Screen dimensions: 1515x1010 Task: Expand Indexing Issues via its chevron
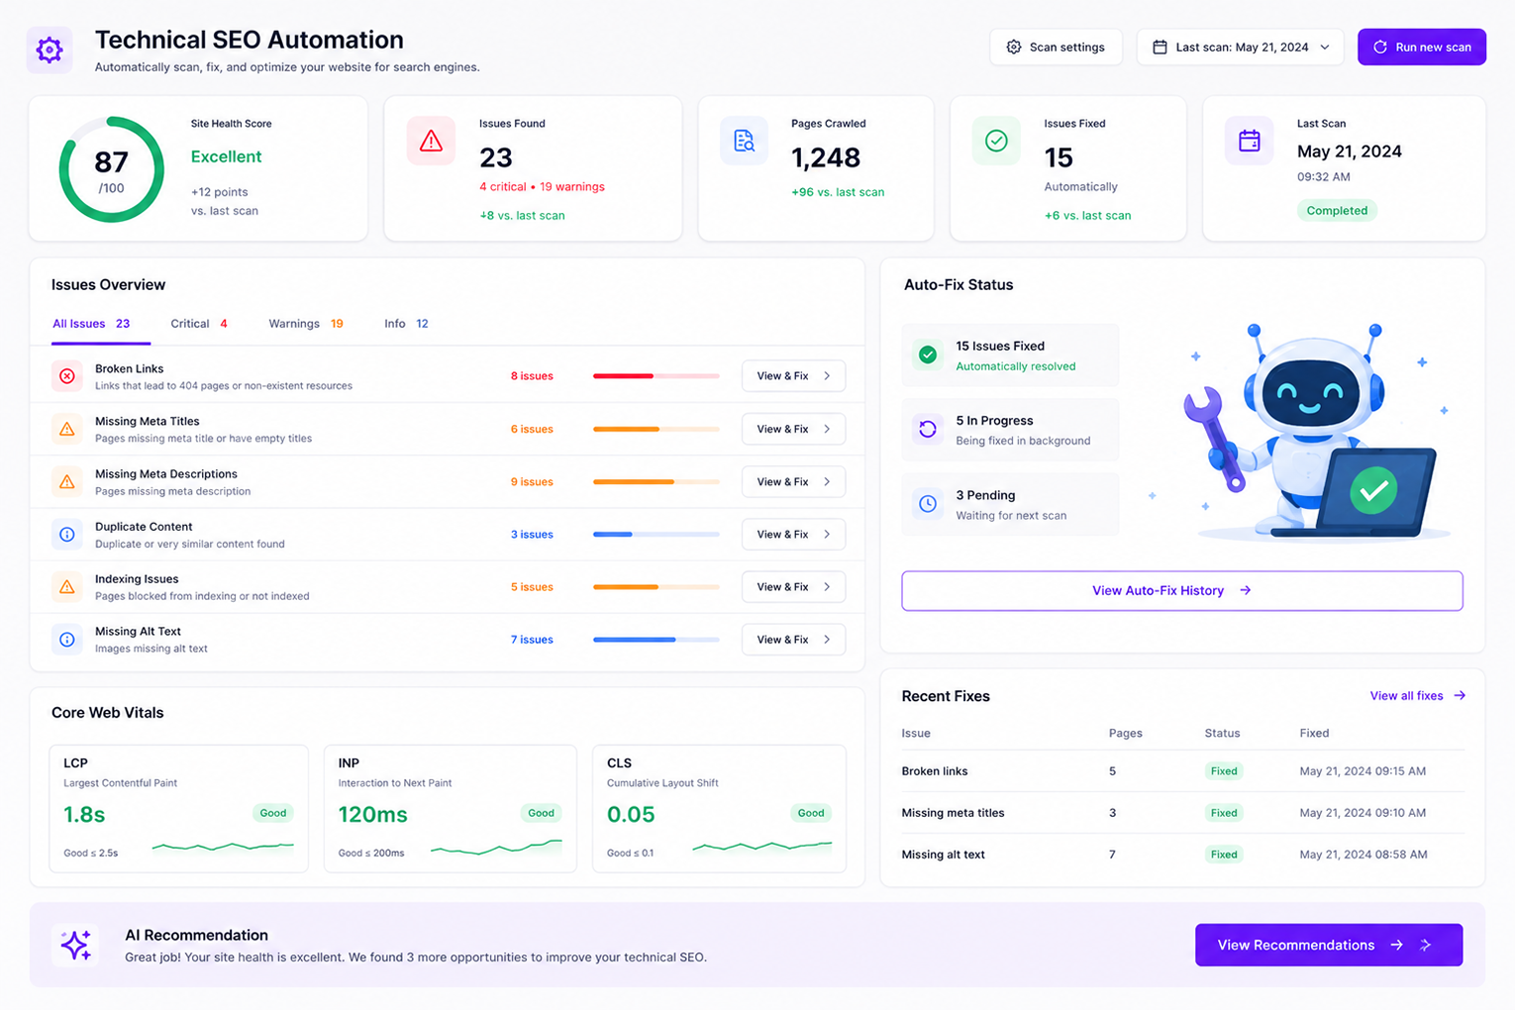[827, 586]
